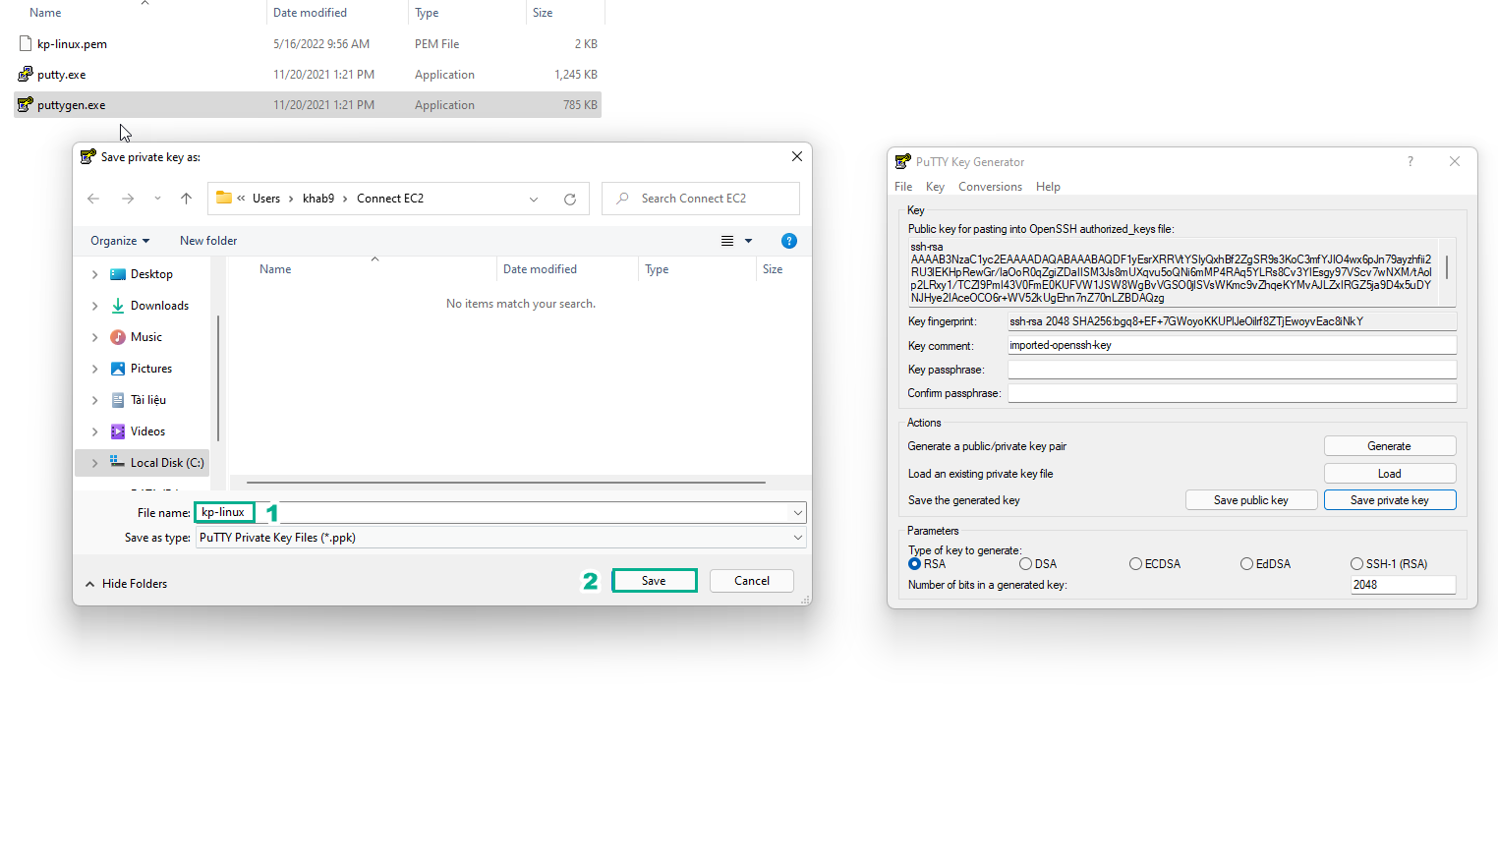Expand the Videos tree node
The image size is (1498, 862).
(94, 431)
